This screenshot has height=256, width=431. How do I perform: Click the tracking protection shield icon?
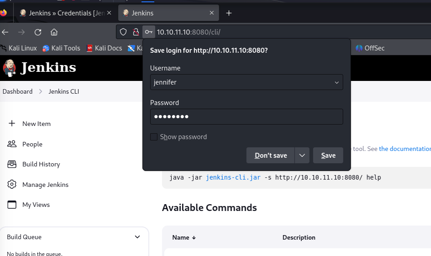tap(123, 32)
